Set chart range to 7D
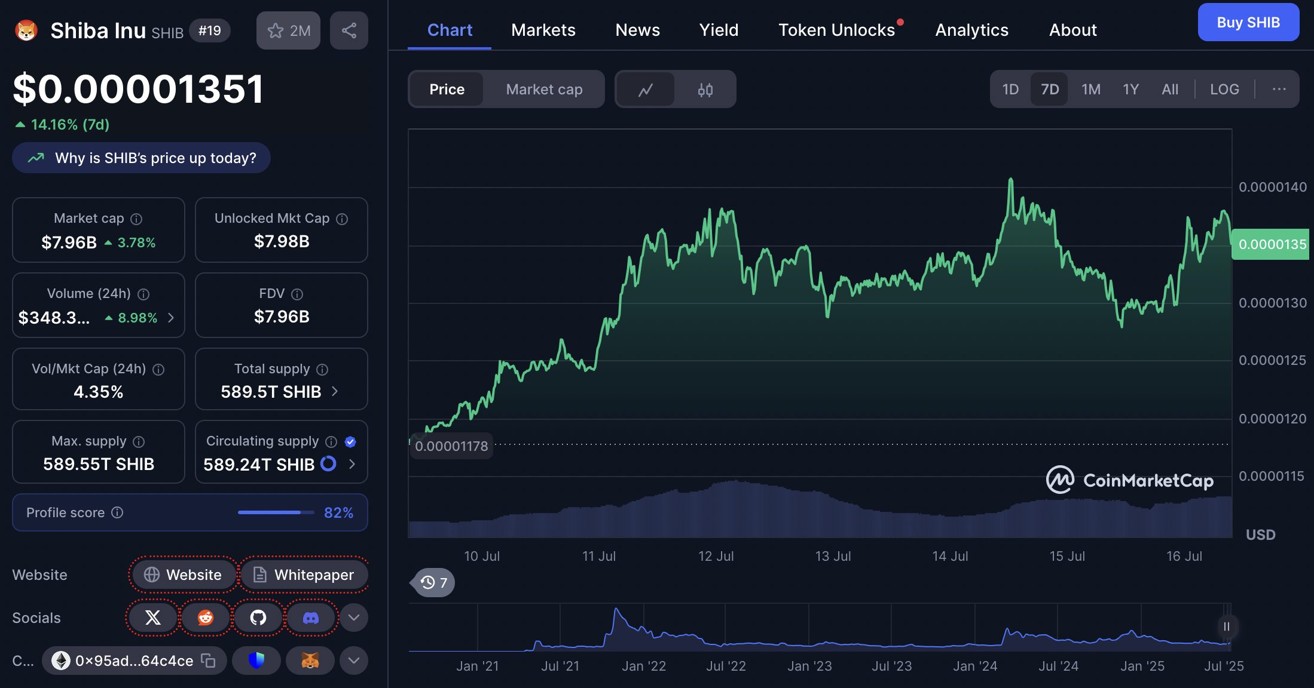 click(1050, 90)
